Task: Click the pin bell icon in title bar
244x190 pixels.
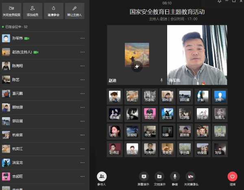Action: [x=220, y=2]
